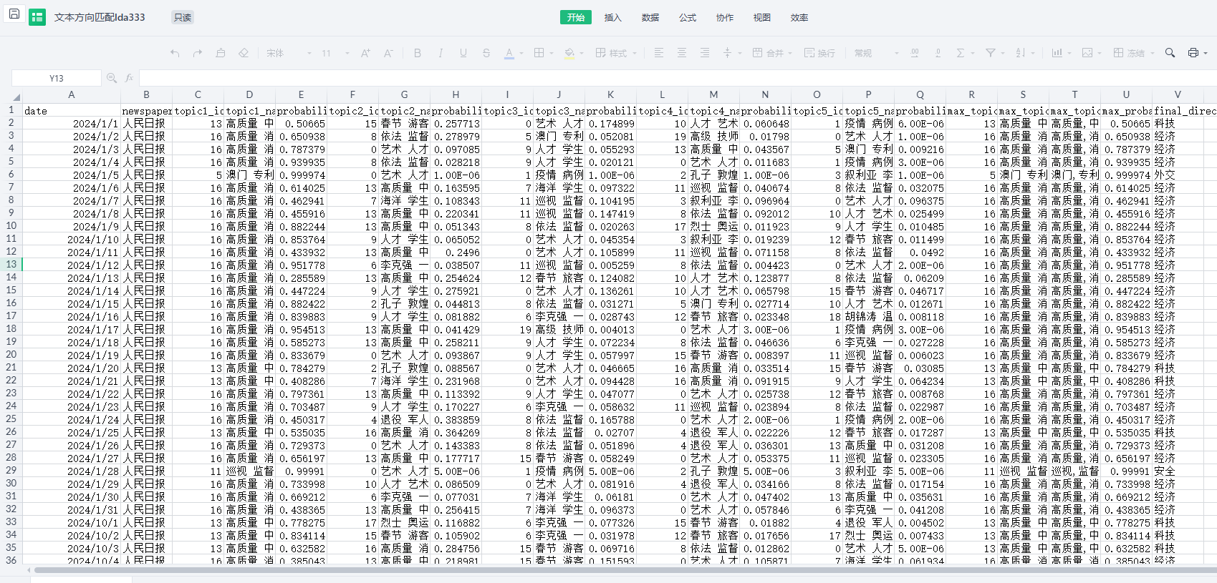The height and width of the screenshot is (583, 1217).
Task: Click the cell borders icon
Action: [x=539, y=53]
